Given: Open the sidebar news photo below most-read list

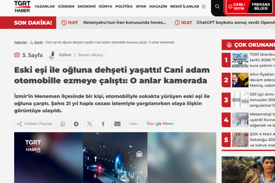Looking at the screenshot, I should pos(248,170).
